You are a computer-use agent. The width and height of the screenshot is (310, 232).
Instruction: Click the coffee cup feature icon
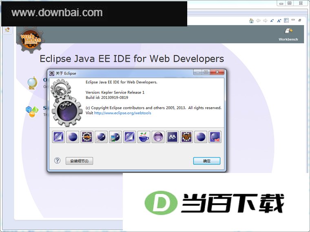tap(144, 137)
